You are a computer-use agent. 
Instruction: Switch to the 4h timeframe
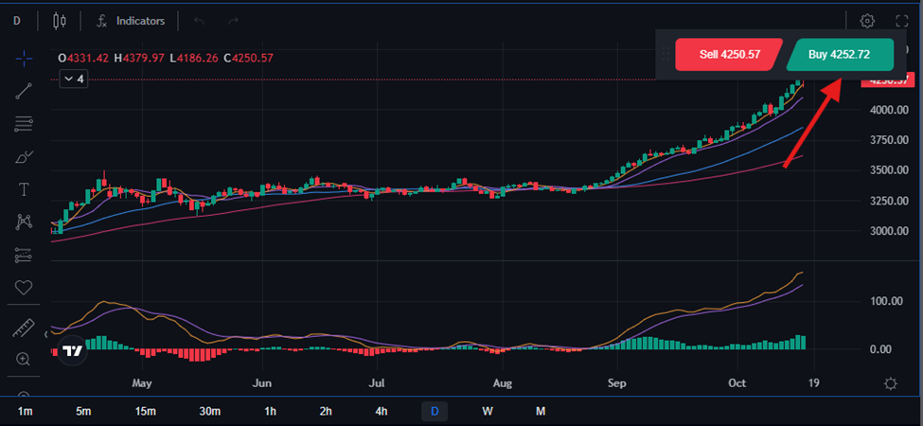click(382, 411)
